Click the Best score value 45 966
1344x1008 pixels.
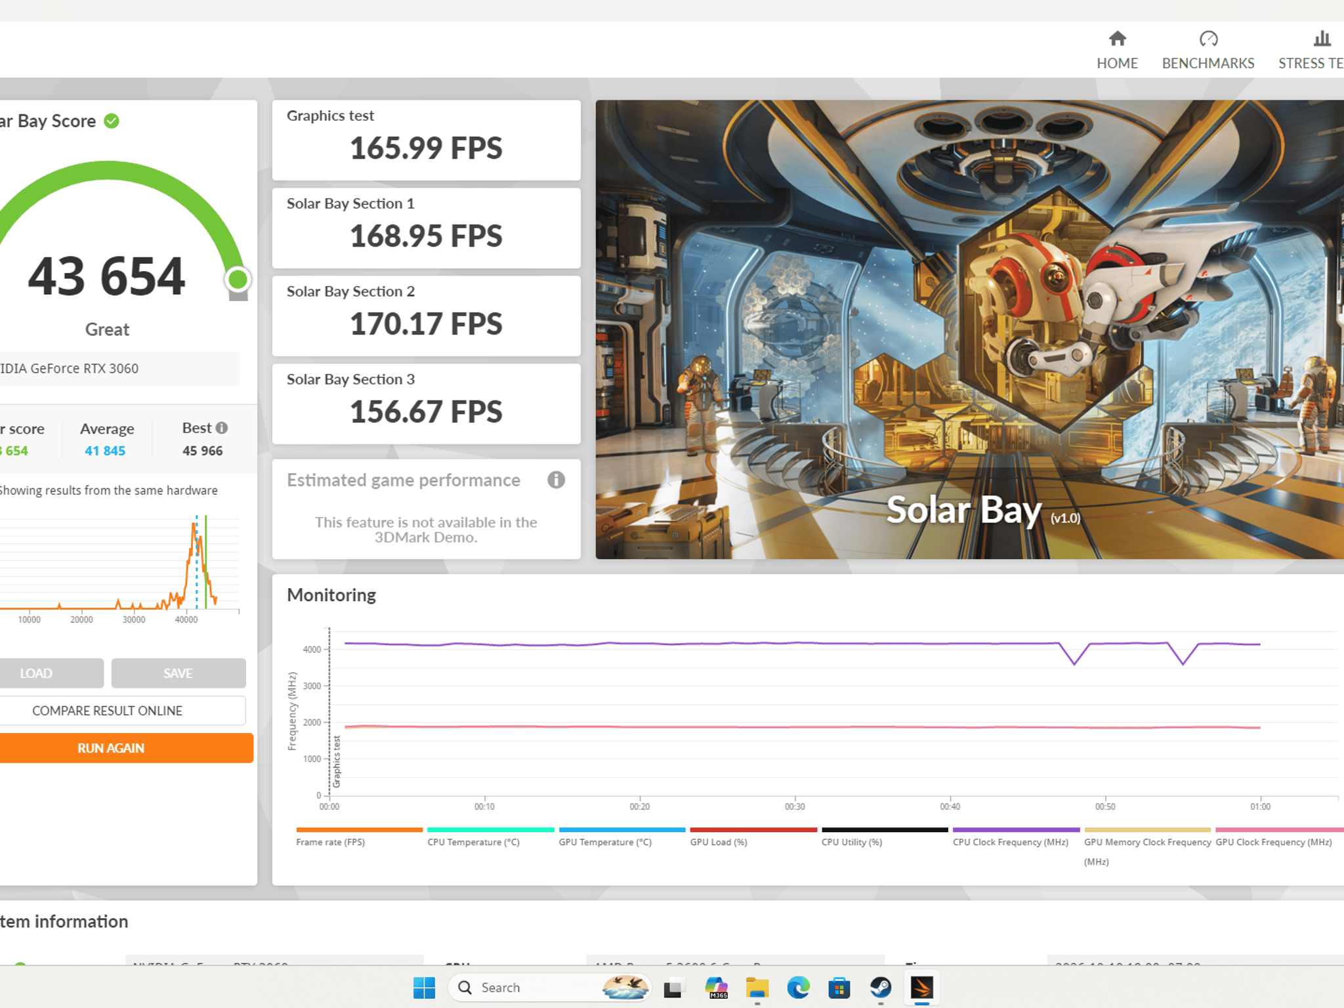point(203,451)
